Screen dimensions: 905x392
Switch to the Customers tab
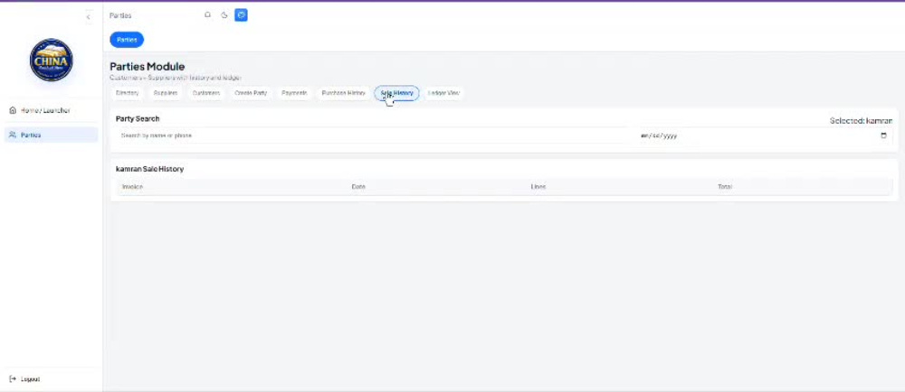[206, 93]
